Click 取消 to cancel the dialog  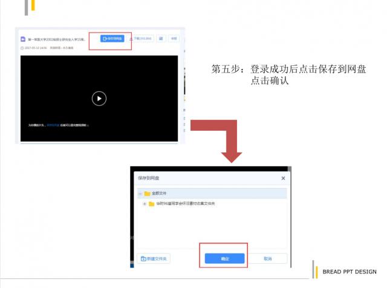tap(267, 258)
